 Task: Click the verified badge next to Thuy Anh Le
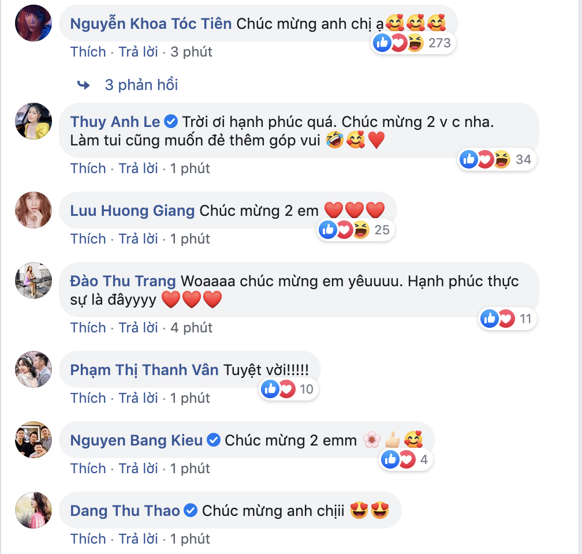point(171,122)
